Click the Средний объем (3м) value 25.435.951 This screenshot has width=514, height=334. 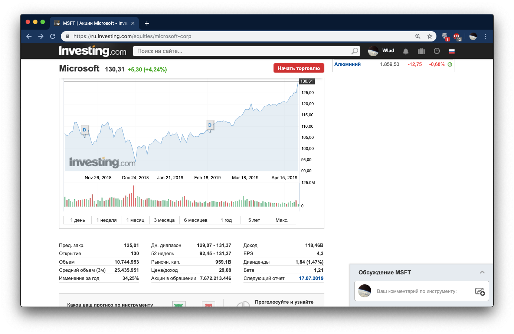coord(127,270)
